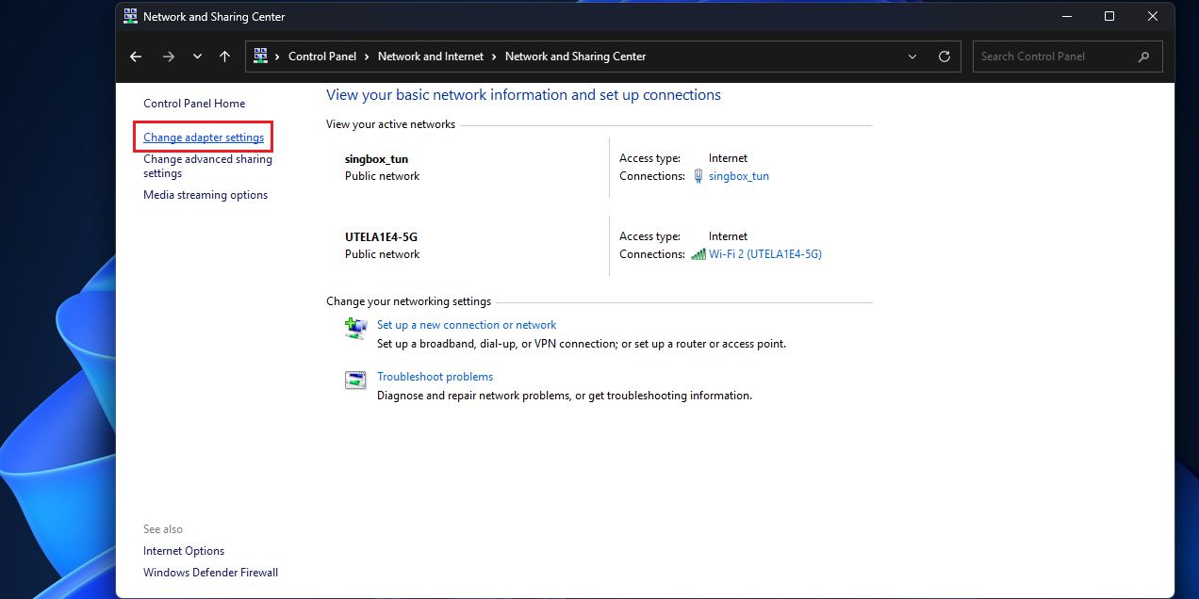Screen dimensions: 1199x599
Task: Click the Wi-Fi signal icon next to UTELA1E4-5G
Action: point(698,253)
